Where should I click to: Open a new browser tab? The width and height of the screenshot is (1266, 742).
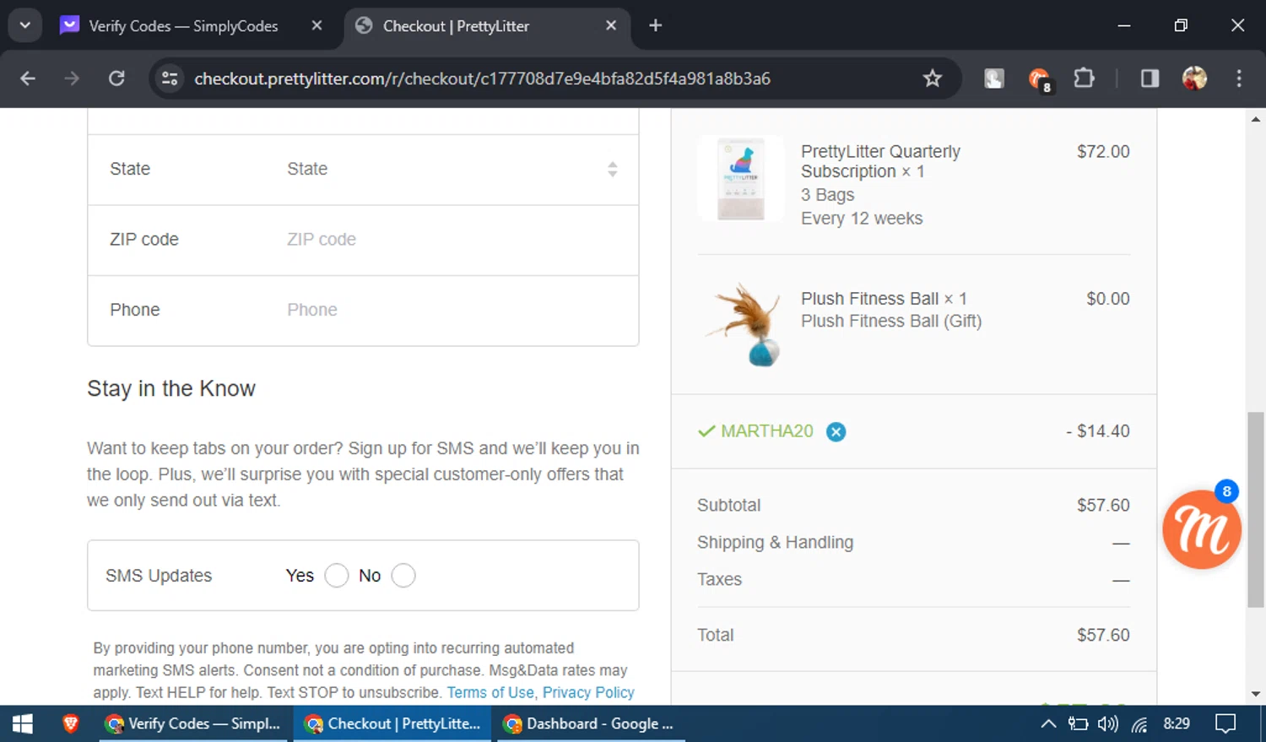pos(655,26)
